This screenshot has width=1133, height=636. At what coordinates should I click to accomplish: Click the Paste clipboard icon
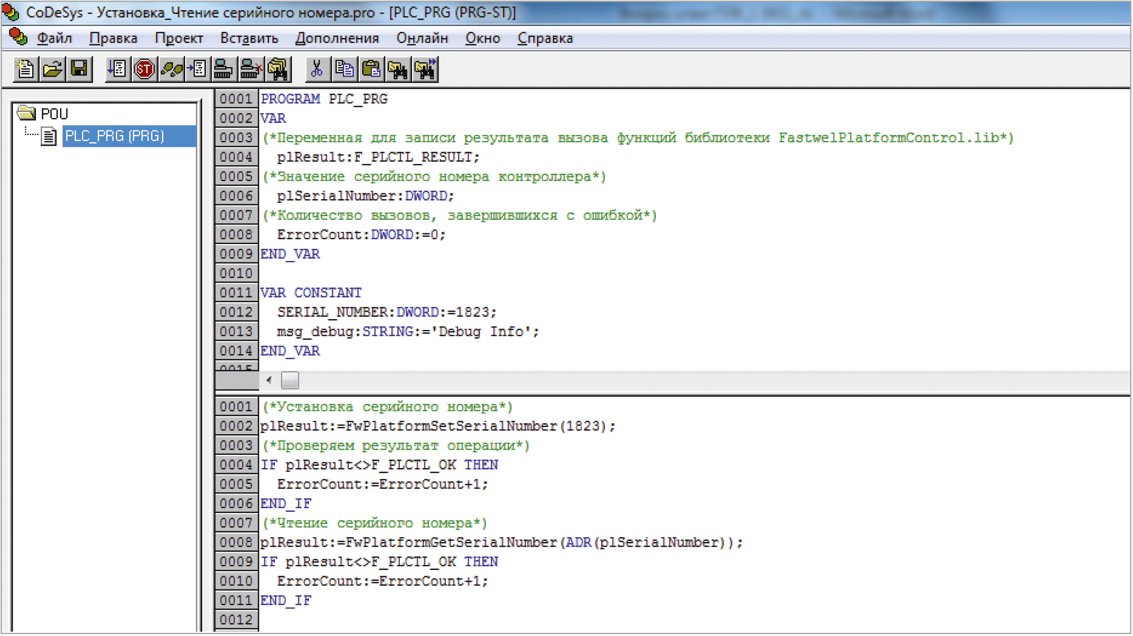tap(371, 69)
